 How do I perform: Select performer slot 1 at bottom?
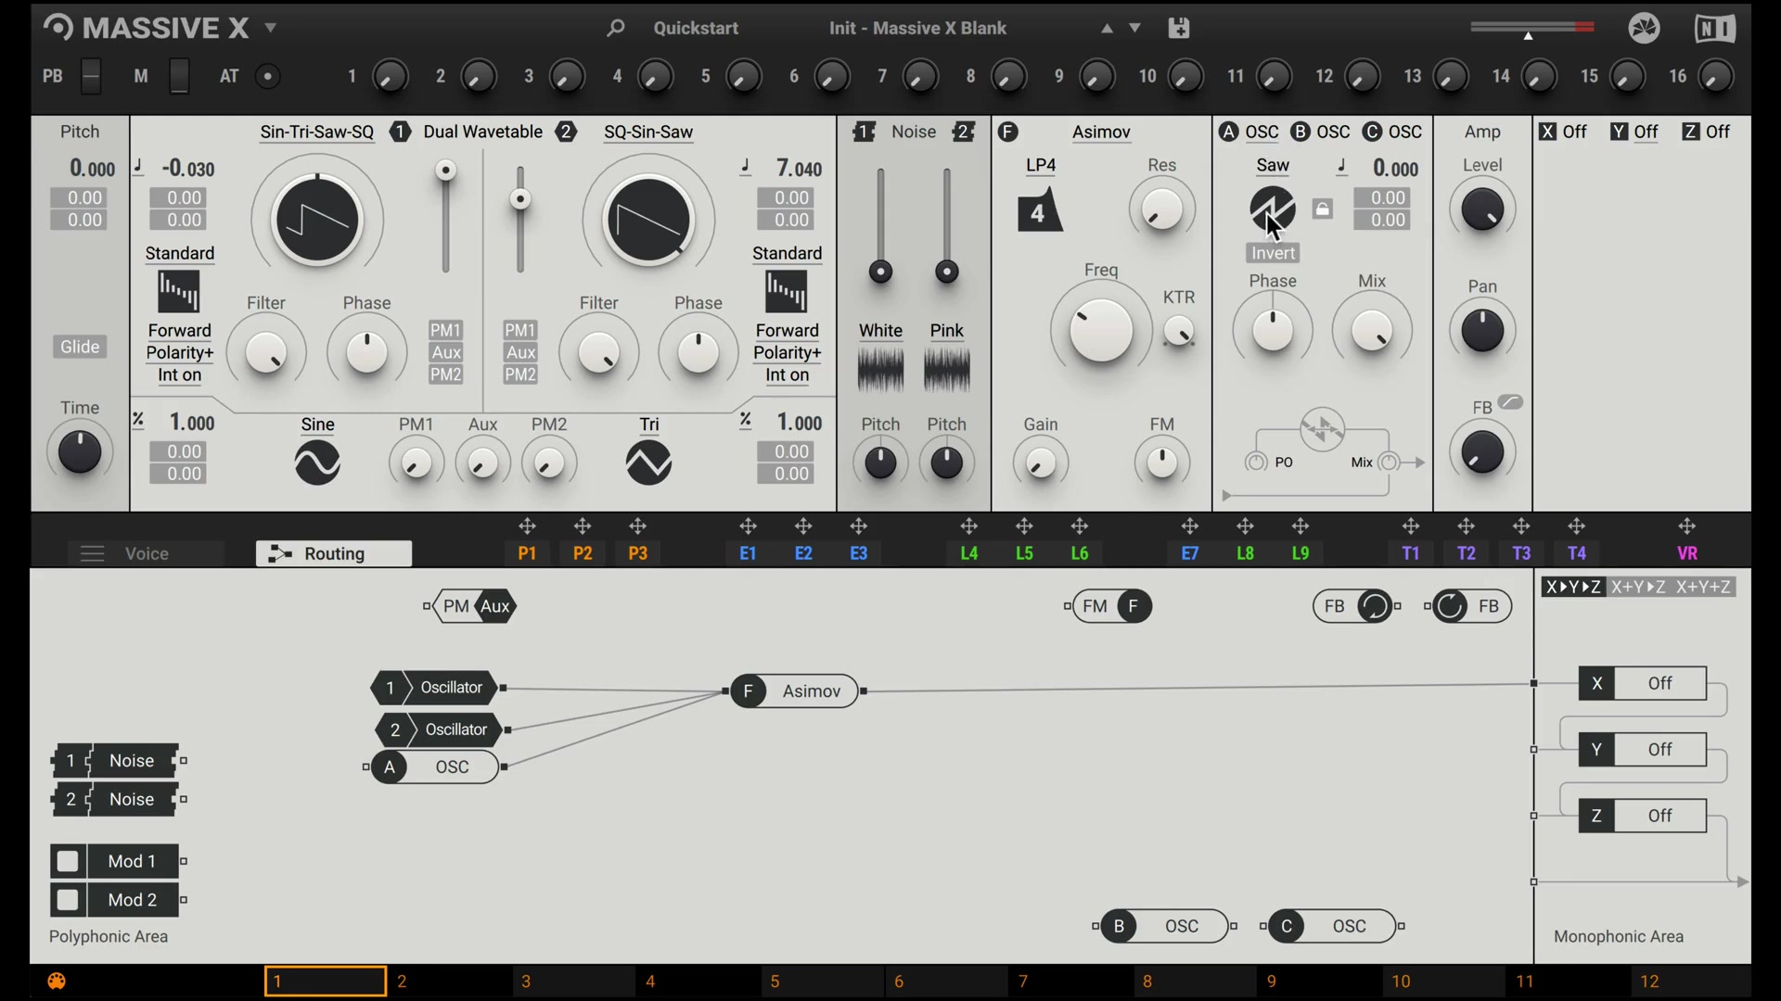point(326,982)
